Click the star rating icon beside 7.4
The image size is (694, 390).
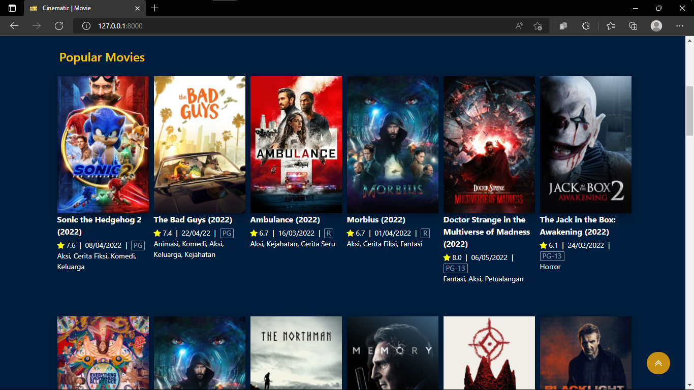pos(157,234)
